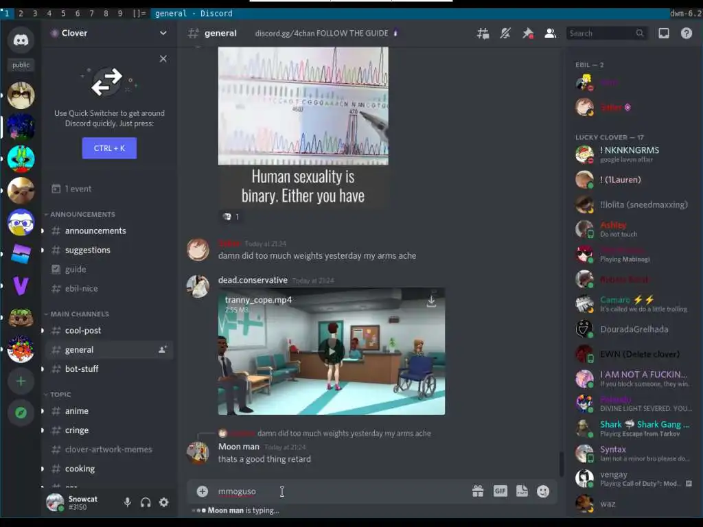Viewport: 703px width, 527px height.
Task: Click the message input field
Action: (x=341, y=491)
